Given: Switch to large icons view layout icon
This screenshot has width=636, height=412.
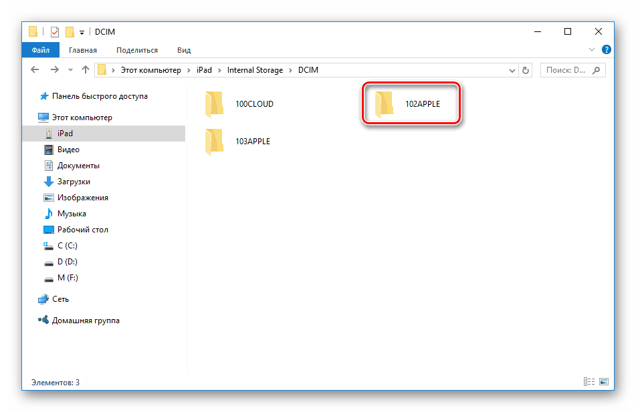Looking at the screenshot, I should click(x=604, y=381).
